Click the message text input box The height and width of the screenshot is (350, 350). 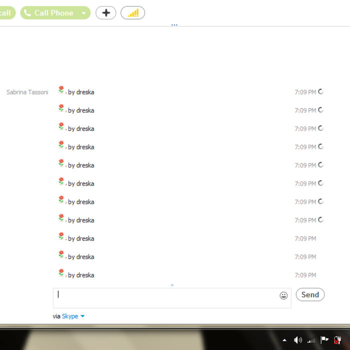coord(165,297)
